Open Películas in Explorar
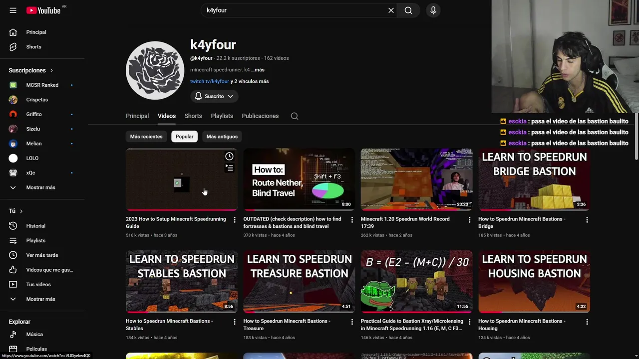The width and height of the screenshot is (639, 359). coord(42,349)
